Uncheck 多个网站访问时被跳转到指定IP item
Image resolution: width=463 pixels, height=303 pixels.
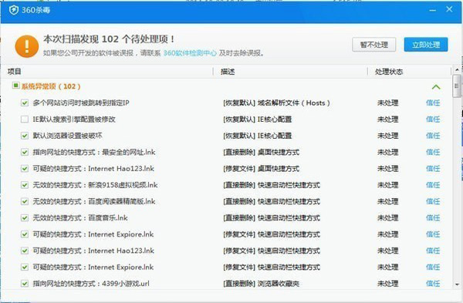(x=25, y=103)
